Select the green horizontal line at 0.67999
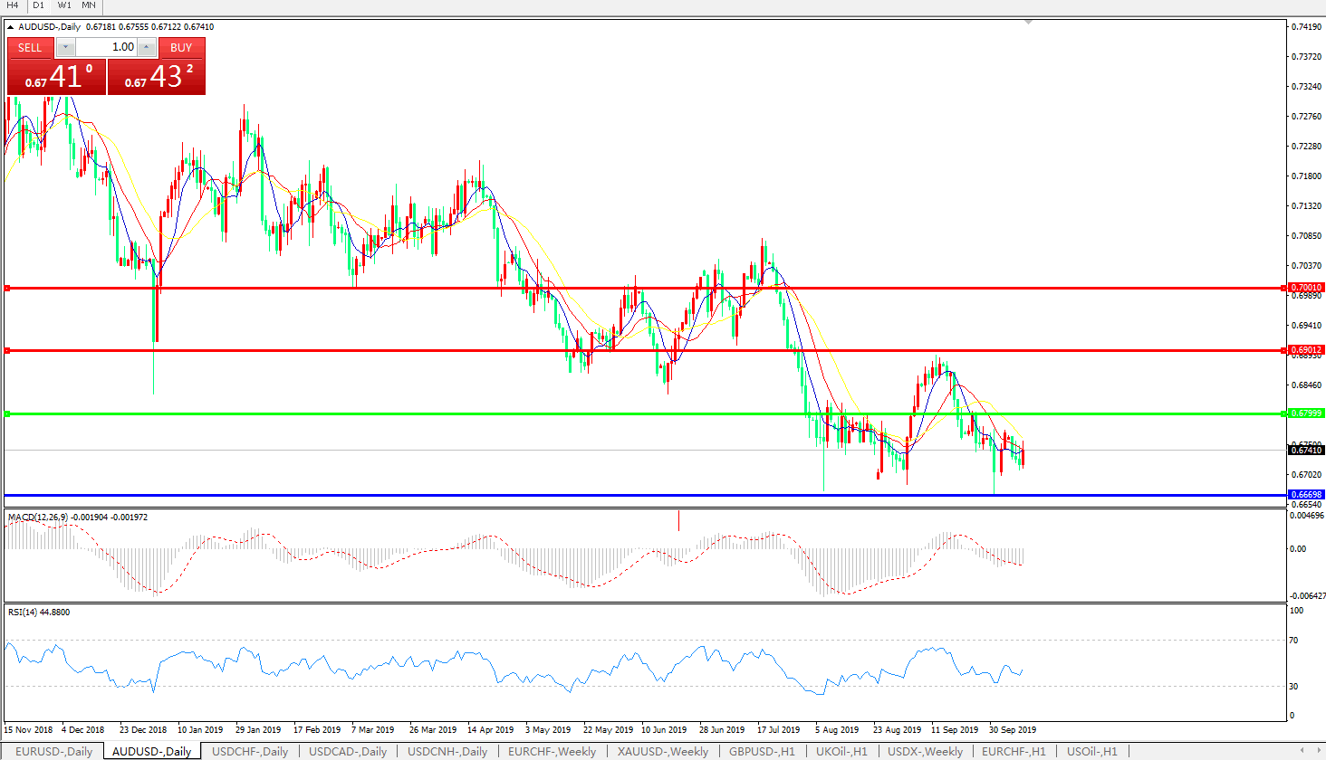Image resolution: width=1326 pixels, height=760 pixels. point(543,413)
